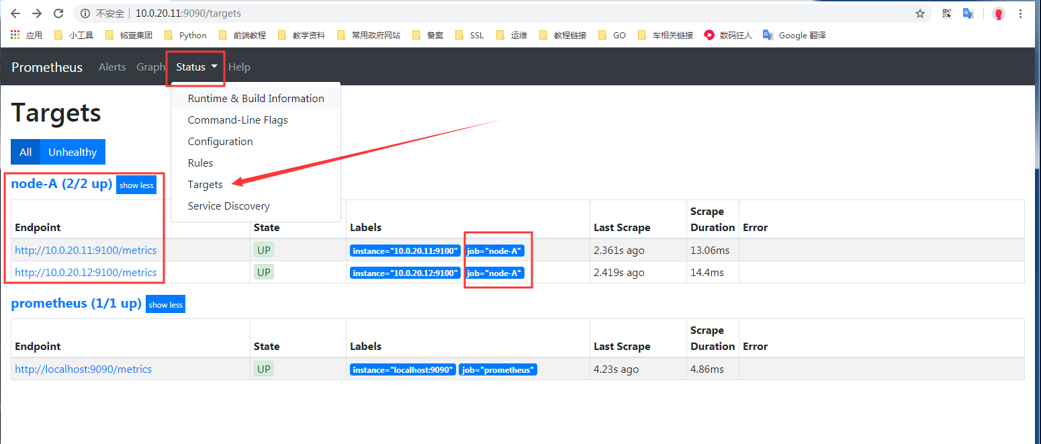
Task: Select Runtime & Build Information
Action: (256, 98)
